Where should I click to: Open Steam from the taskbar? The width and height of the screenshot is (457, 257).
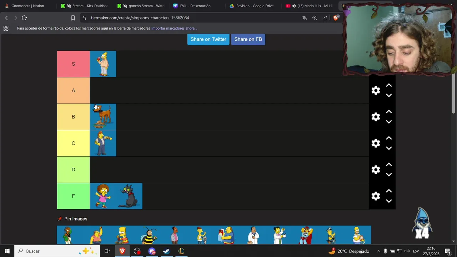click(166, 251)
